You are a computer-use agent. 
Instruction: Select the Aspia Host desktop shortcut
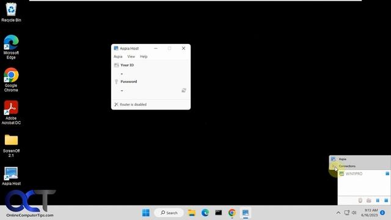(11, 177)
